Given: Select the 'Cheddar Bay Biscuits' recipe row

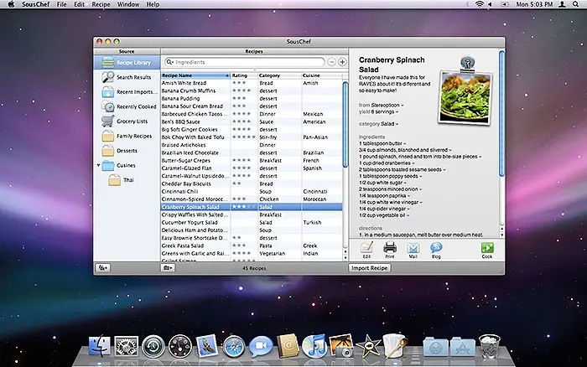Looking at the screenshot, I should point(252,183).
